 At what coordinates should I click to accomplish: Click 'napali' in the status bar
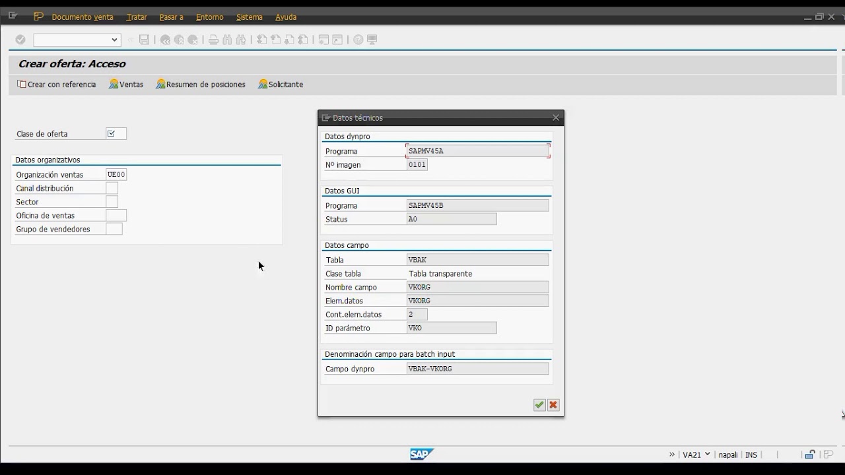click(x=728, y=455)
